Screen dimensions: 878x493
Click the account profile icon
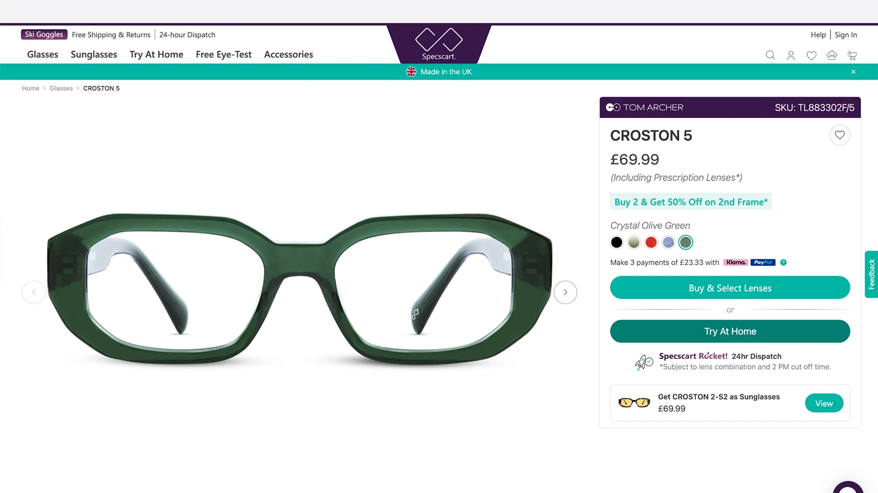tap(790, 55)
